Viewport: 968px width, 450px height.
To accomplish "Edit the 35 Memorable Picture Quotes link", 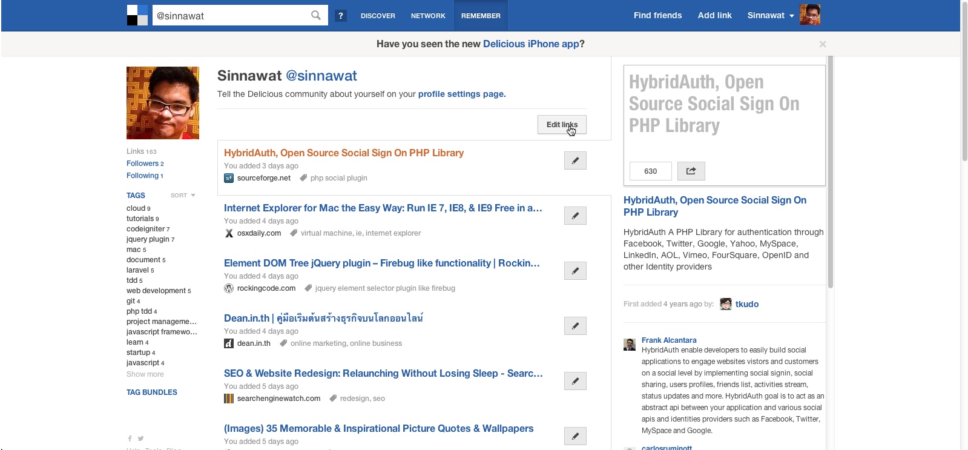I will click(575, 436).
